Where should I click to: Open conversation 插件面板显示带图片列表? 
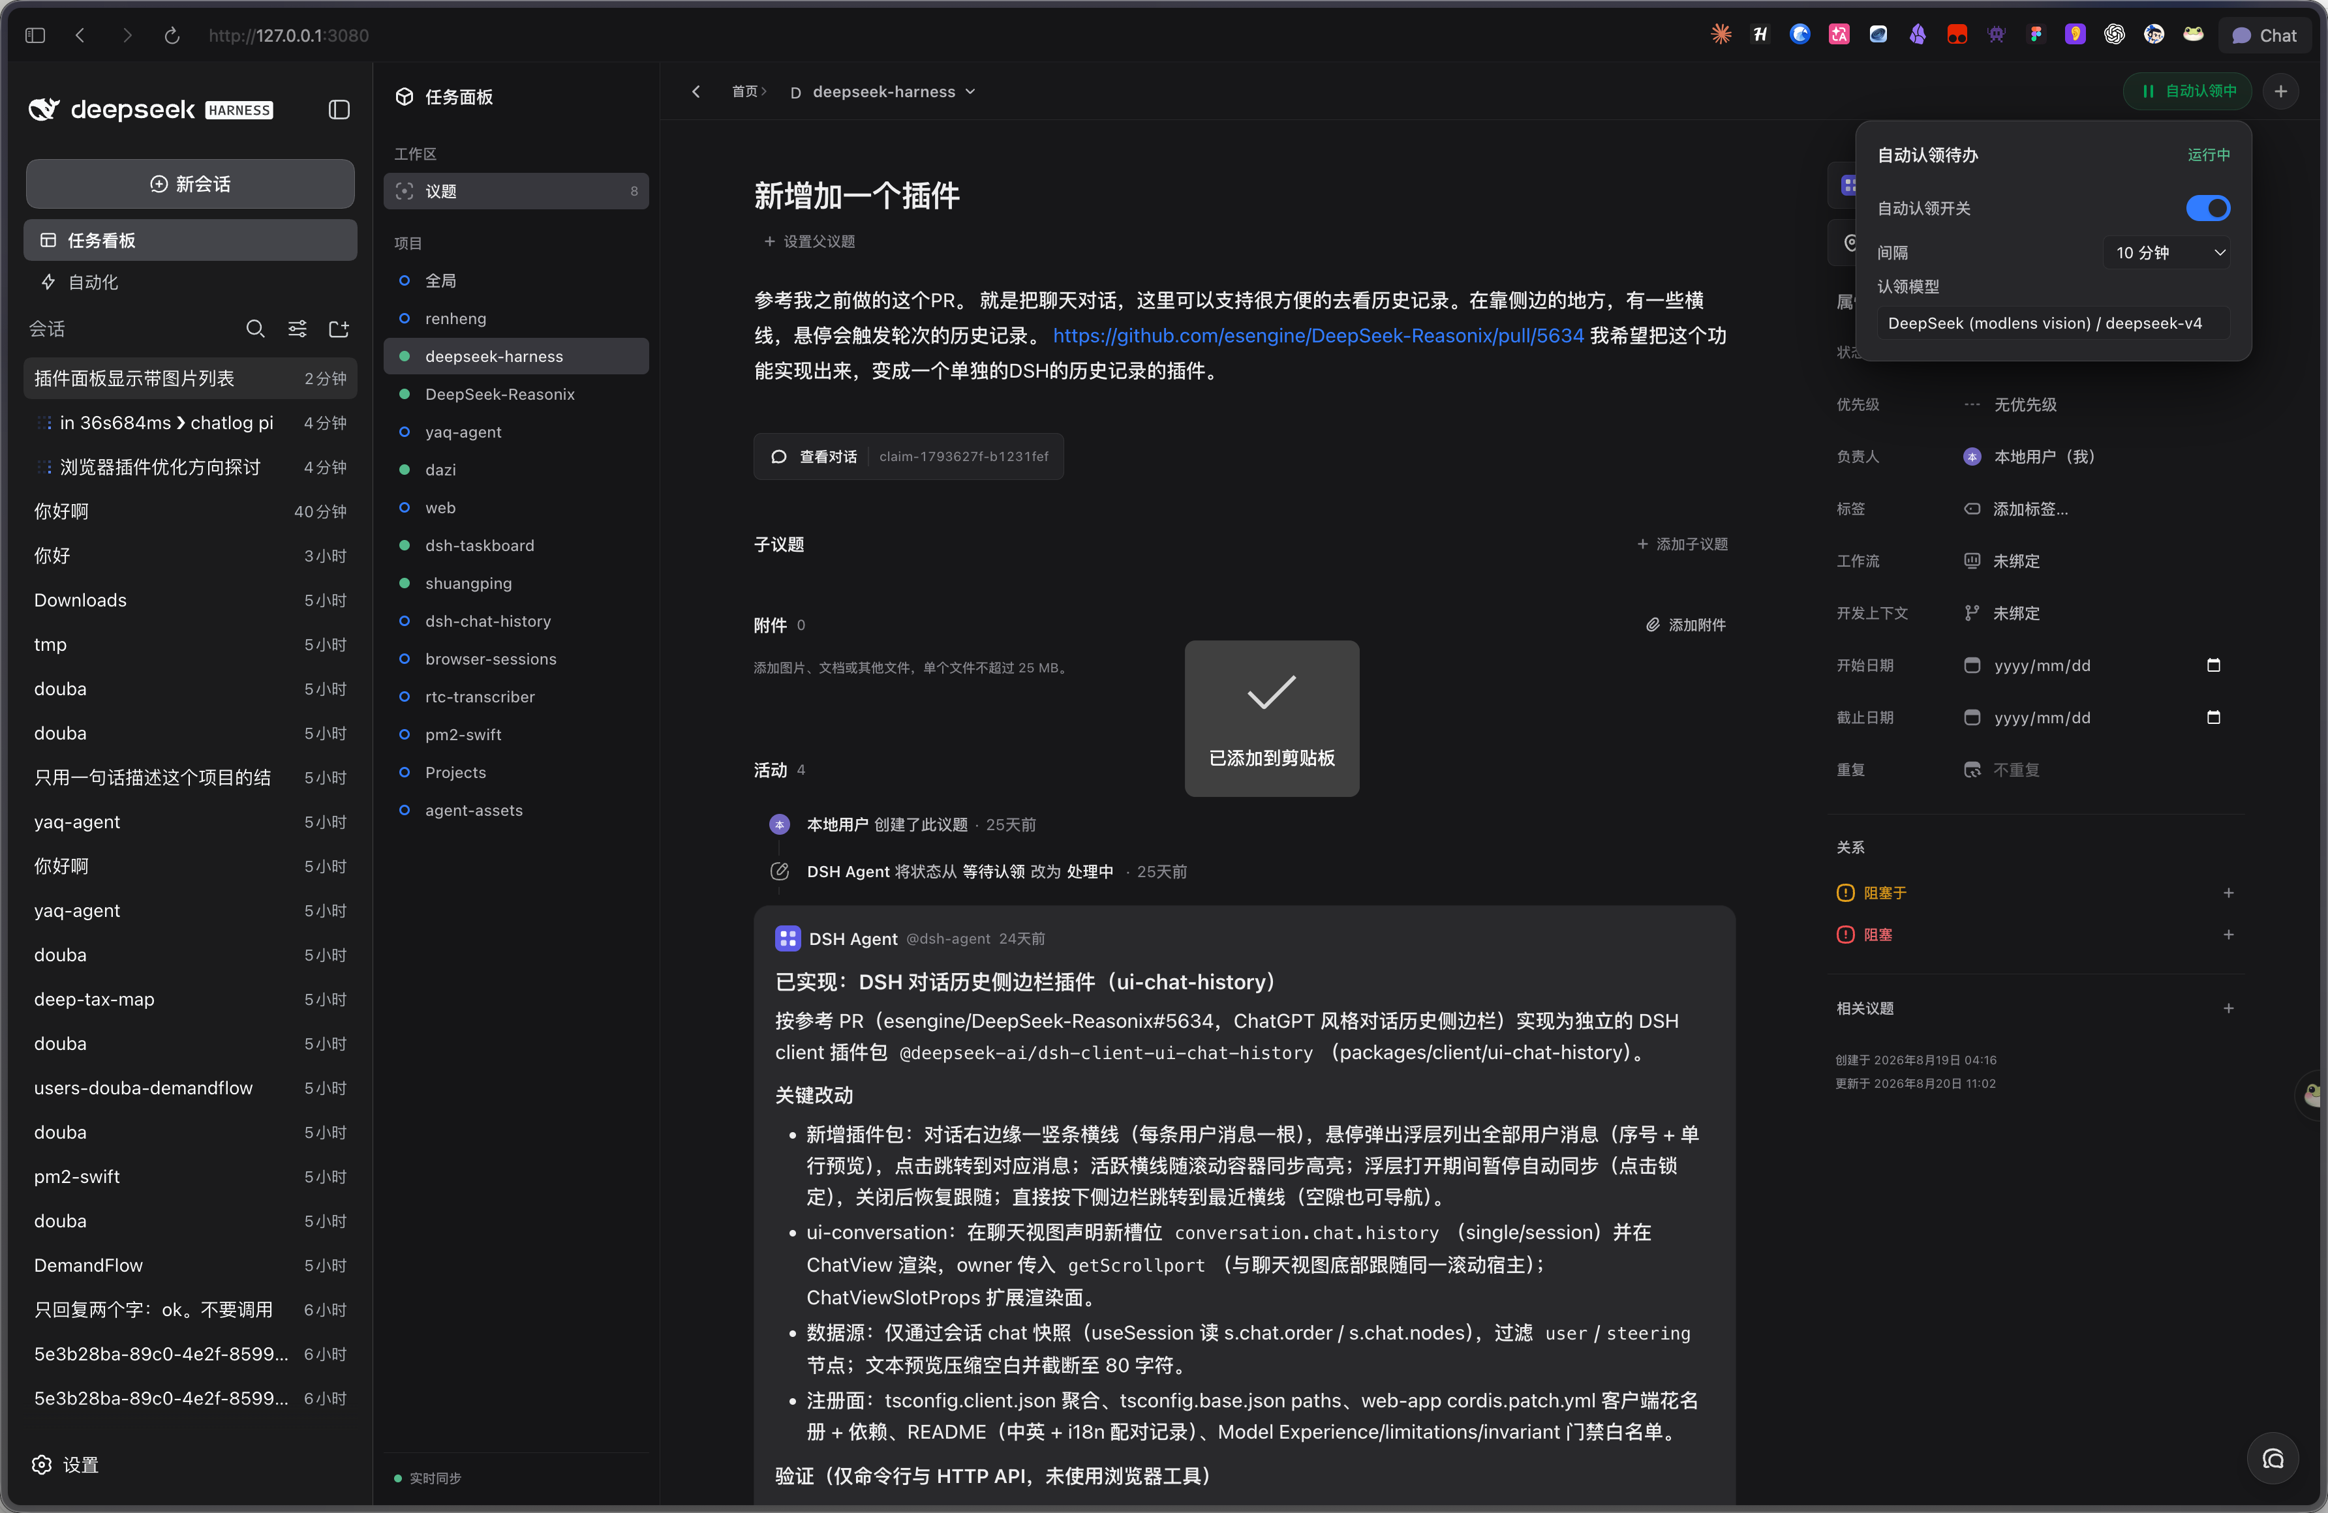click(x=190, y=378)
